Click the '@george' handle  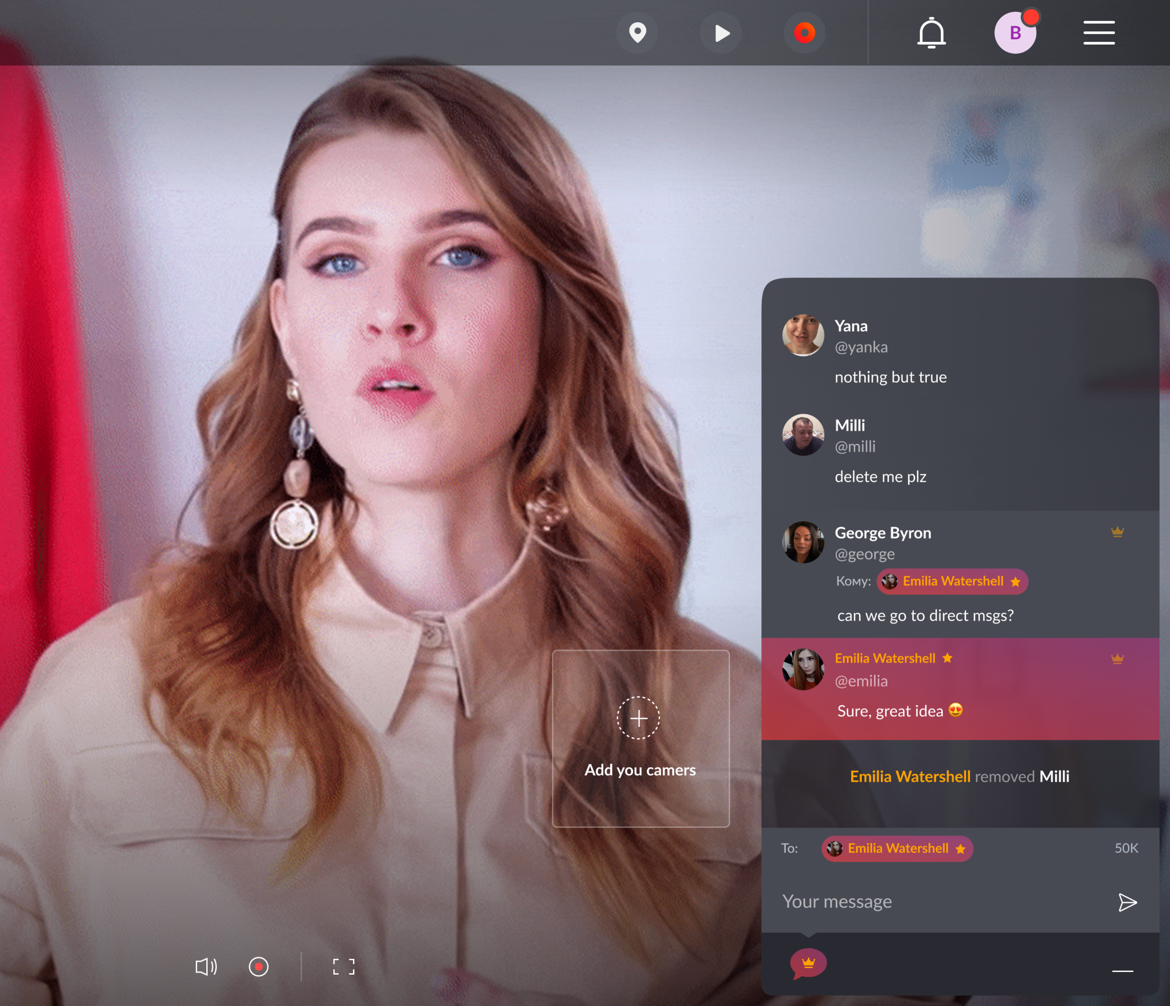tap(865, 554)
